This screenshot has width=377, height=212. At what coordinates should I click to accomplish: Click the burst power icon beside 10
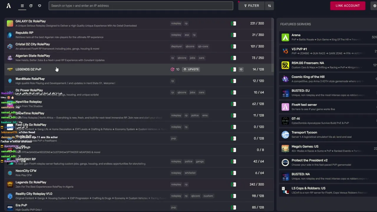(173, 69)
